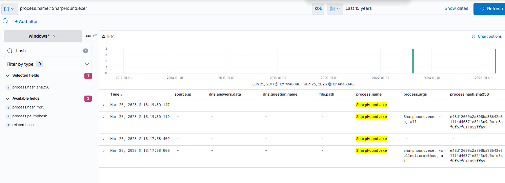Click the 'Sharphound.exe, -c, all' args cell
The height and width of the screenshot is (183, 505).
[x=422, y=119]
